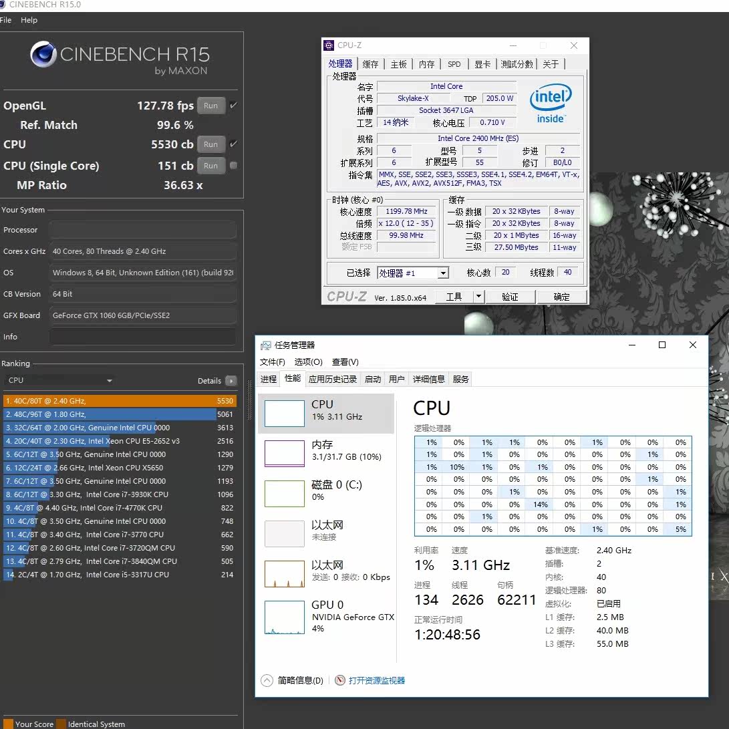The height and width of the screenshot is (729, 729).
Task: Click the Cinebench R15 logo sphere
Action: (43, 54)
